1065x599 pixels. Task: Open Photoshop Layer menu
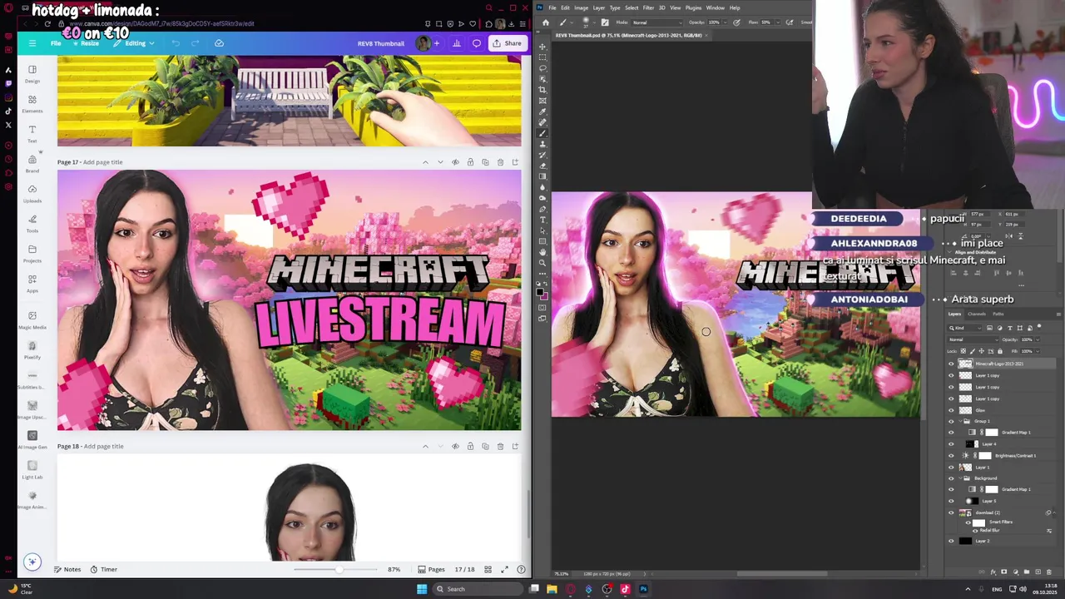point(598,7)
